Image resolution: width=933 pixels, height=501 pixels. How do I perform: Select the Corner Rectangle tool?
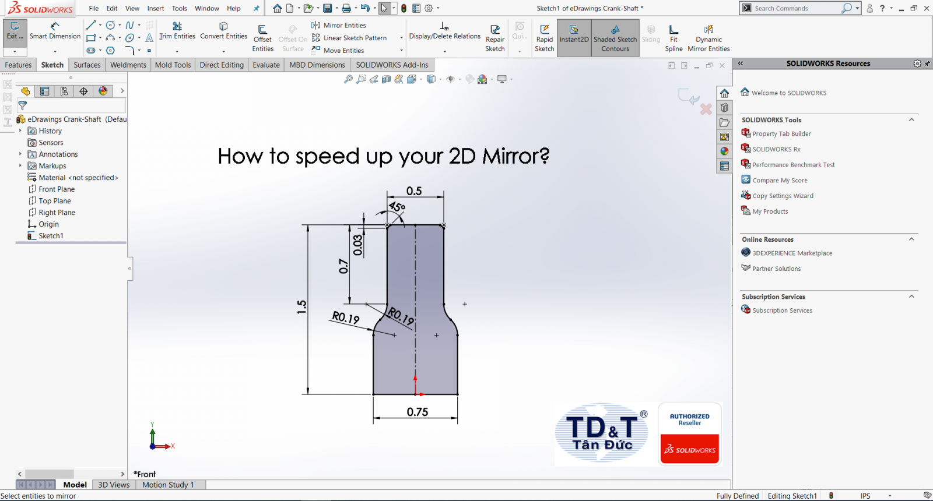click(x=90, y=38)
